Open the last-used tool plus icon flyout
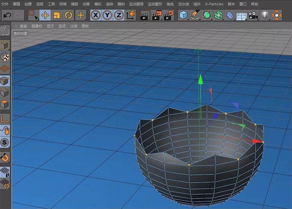Image resolution: width=292 pixels, height=209 pixels. click(81, 15)
